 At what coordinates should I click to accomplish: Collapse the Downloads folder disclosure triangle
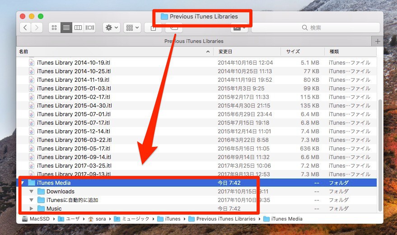coord(31,192)
